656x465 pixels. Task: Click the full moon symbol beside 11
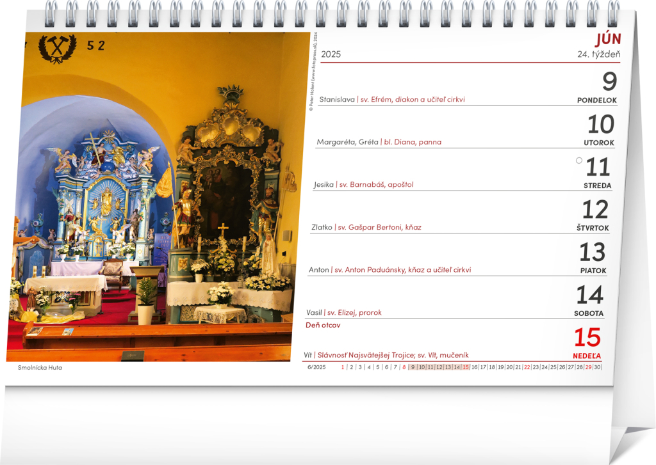579,161
